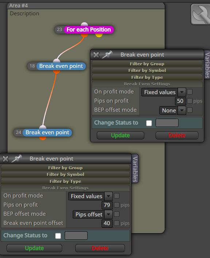Tick the checkbox beside Pips offset dropdown
The height and width of the screenshot is (258, 210).
(x=117, y=214)
